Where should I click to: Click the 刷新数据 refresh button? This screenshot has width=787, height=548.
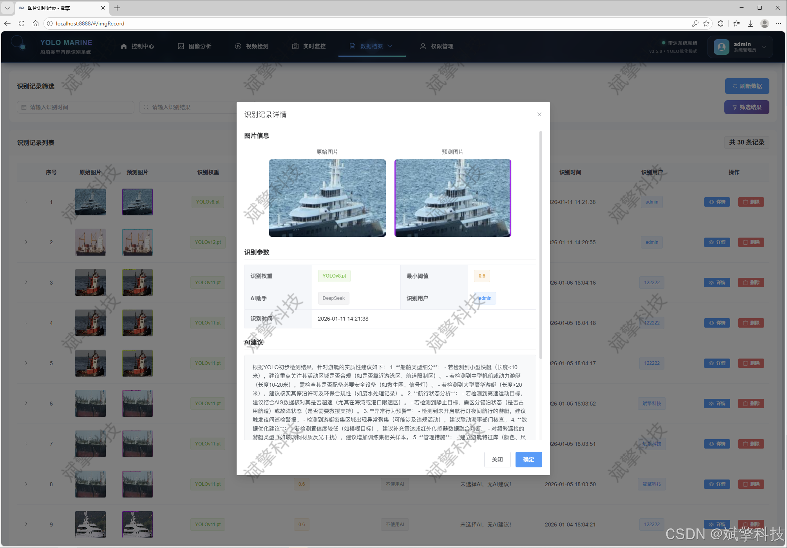click(747, 86)
